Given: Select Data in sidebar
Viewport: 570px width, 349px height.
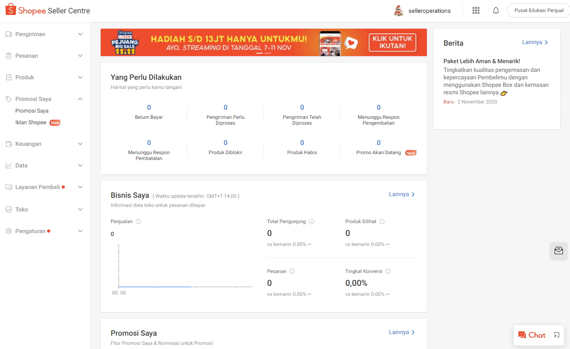Looking at the screenshot, I should point(21,165).
